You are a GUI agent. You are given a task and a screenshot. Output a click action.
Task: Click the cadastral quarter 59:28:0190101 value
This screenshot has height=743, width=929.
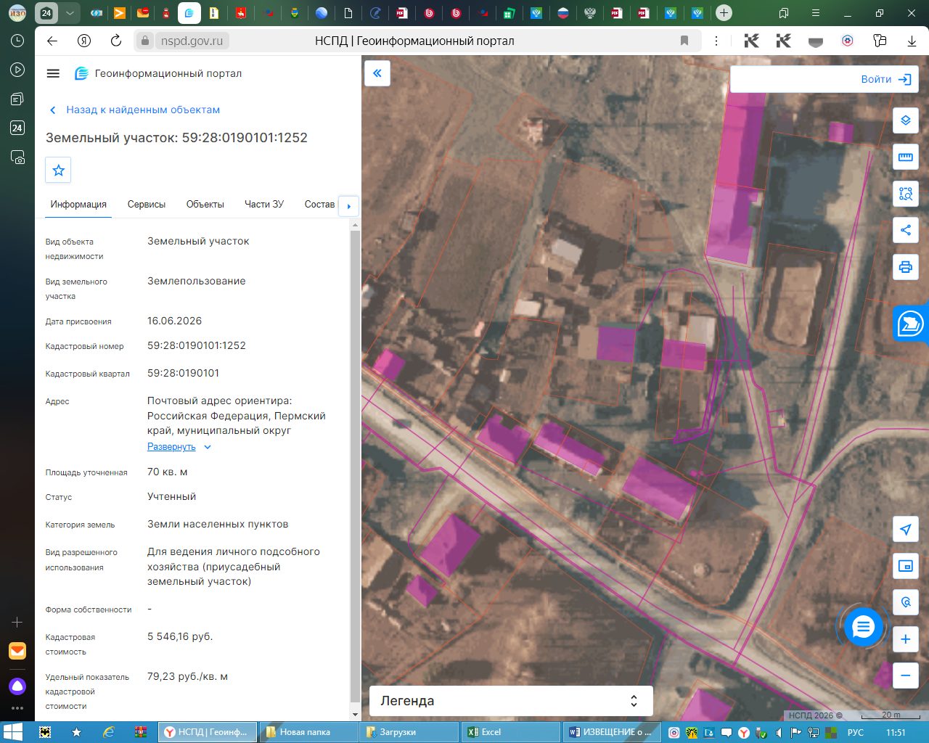tap(183, 373)
